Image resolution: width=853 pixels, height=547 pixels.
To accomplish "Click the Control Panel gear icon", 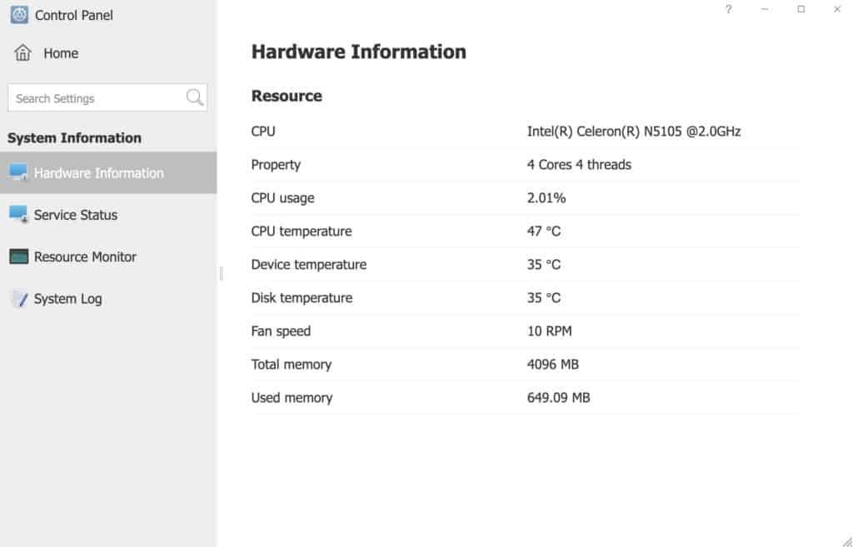I will click(17, 14).
